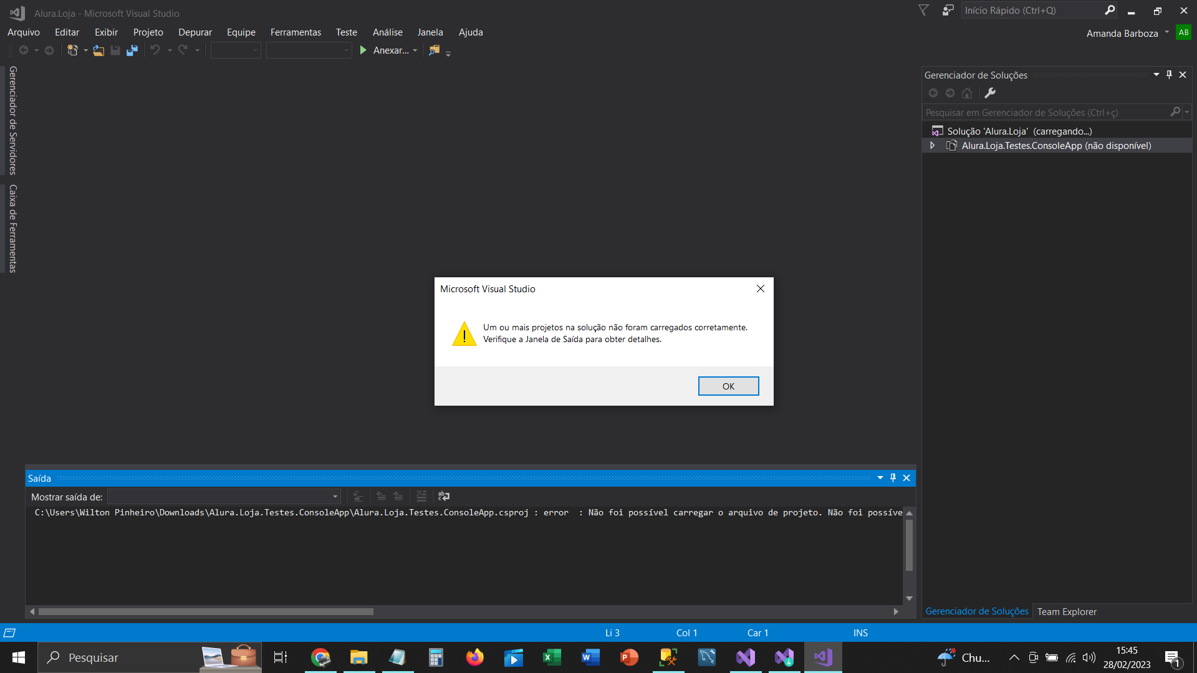Click the Solution Explorer properties wrench icon
The image size is (1197, 673).
990,93
